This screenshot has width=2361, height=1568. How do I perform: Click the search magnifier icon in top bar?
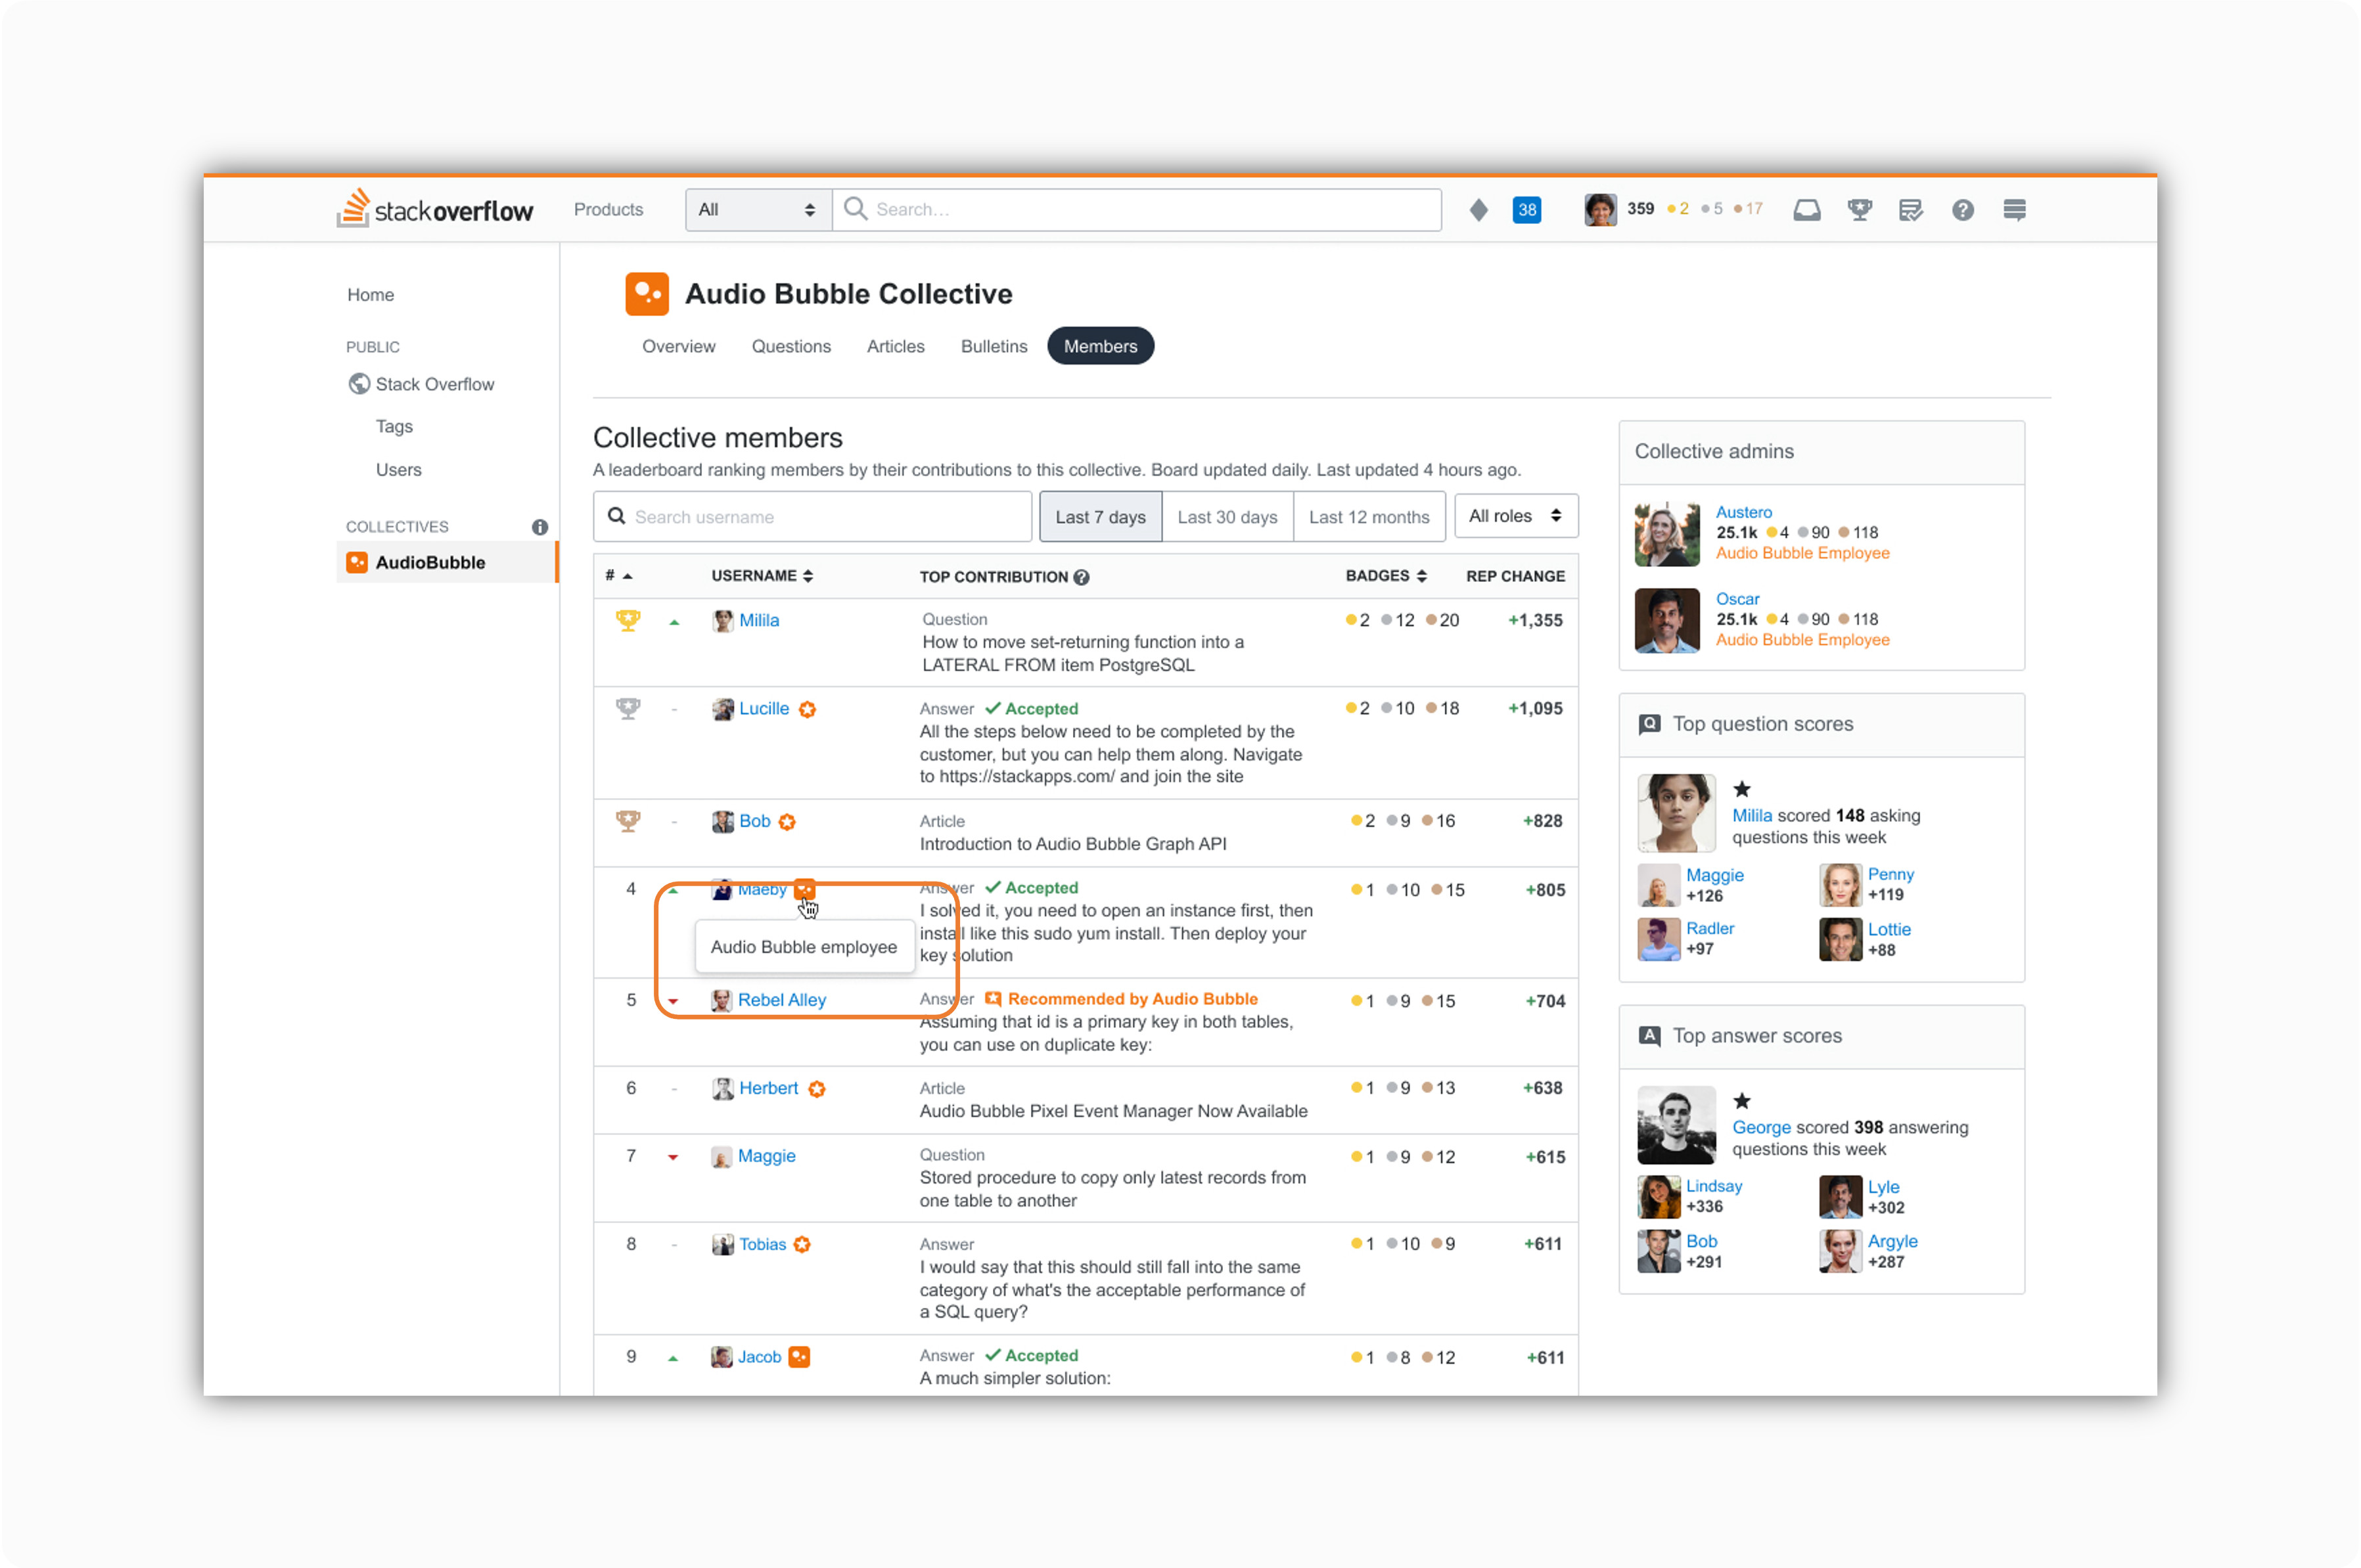(856, 209)
